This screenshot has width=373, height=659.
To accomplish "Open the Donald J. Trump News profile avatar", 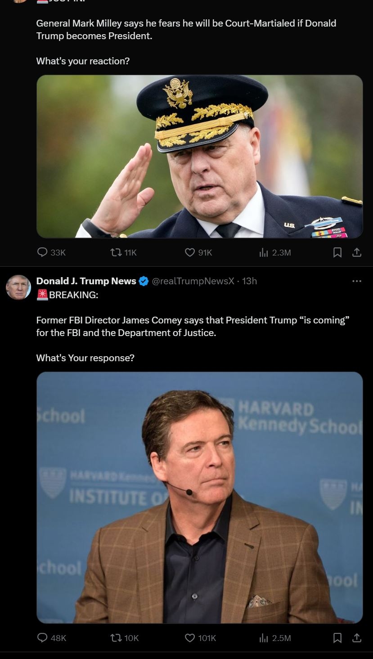I will click(x=18, y=287).
